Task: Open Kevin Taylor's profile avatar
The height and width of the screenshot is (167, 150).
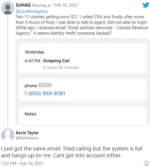Action: [7, 135]
